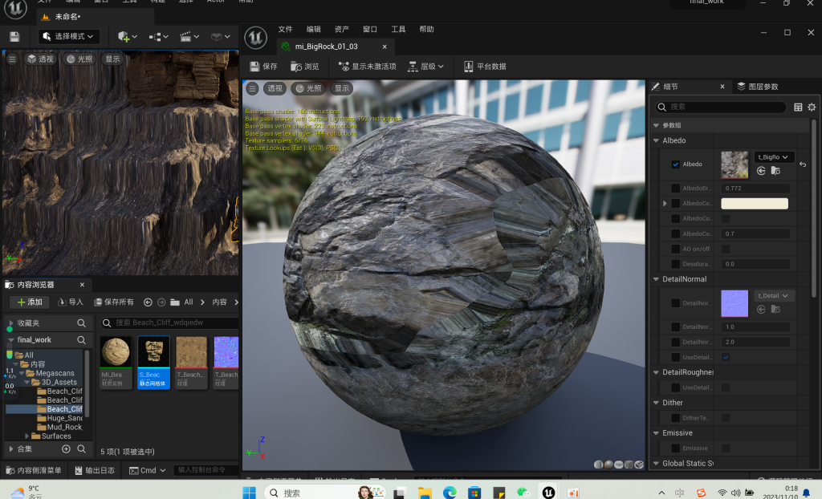Click 光照 lit mode in material preview
This screenshot has height=499, width=822.
tap(308, 88)
